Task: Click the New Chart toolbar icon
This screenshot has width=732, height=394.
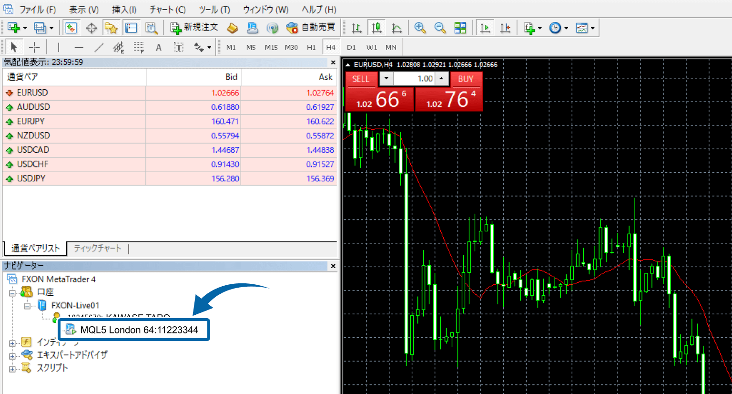Action: [13, 28]
